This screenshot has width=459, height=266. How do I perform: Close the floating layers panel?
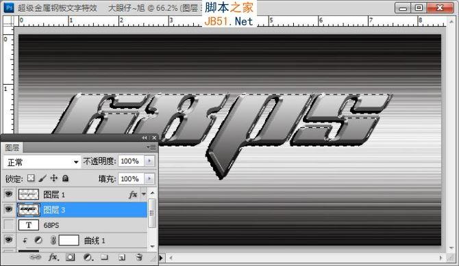tap(154, 137)
